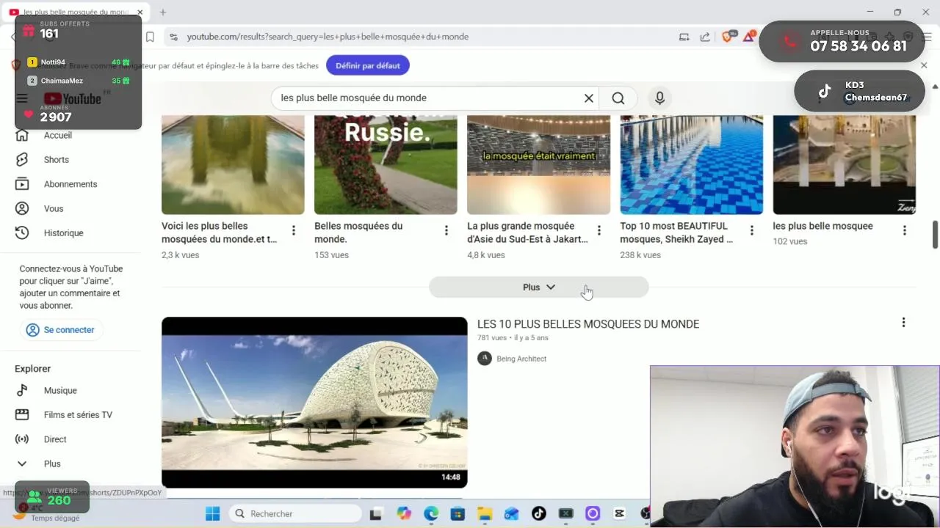The image size is (940, 528).
Task: Select the 'les plus belle mosquée' tab
Action: 76,12
